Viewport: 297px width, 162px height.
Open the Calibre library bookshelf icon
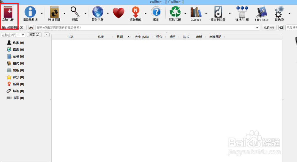point(196,12)
